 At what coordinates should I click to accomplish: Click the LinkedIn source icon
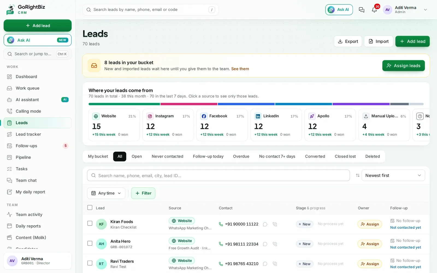point(258,116)
